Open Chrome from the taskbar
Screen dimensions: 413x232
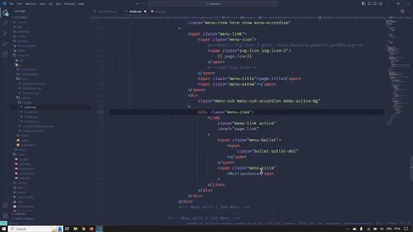point(83,229)
